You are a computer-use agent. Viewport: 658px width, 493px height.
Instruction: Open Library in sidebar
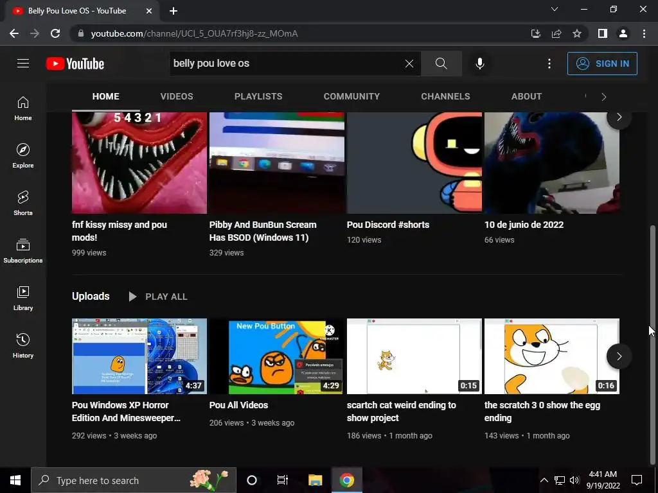[23, 298]
